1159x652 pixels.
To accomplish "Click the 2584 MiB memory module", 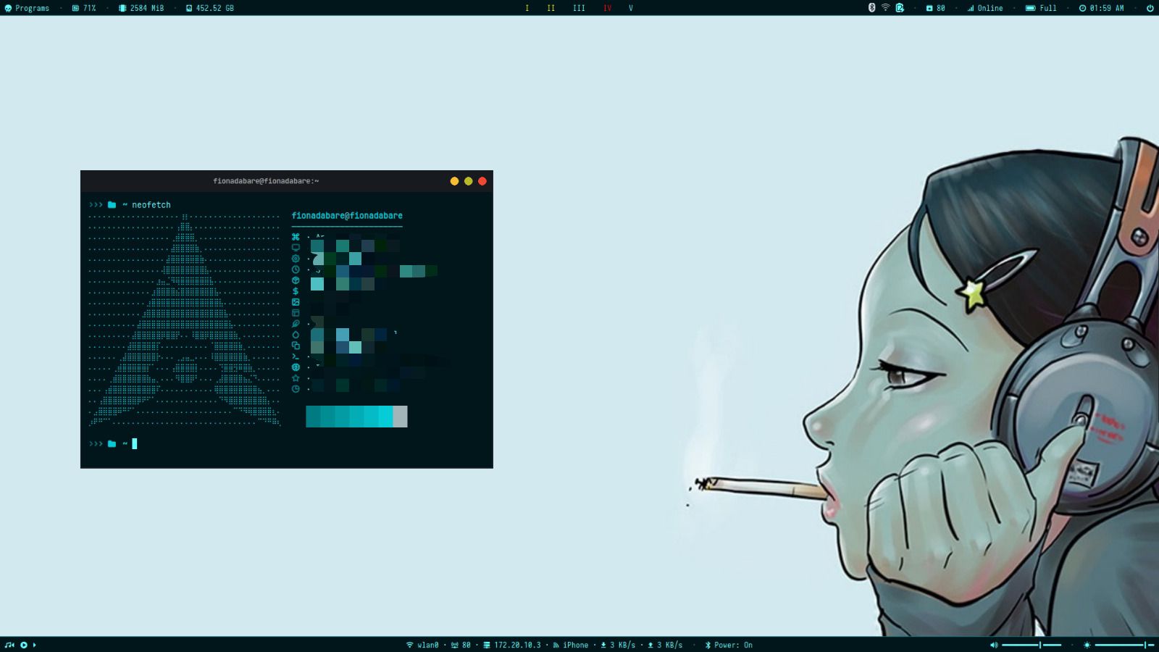I will point(141,8).
